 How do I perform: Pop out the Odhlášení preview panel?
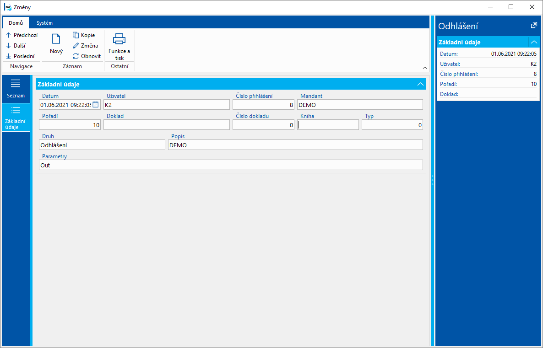[x=534, y=25]
